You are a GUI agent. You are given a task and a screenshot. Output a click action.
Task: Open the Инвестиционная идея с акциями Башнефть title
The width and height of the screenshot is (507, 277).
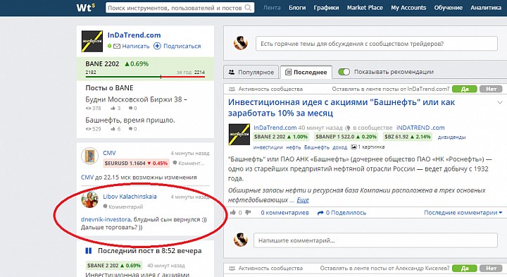coord(342,107)
